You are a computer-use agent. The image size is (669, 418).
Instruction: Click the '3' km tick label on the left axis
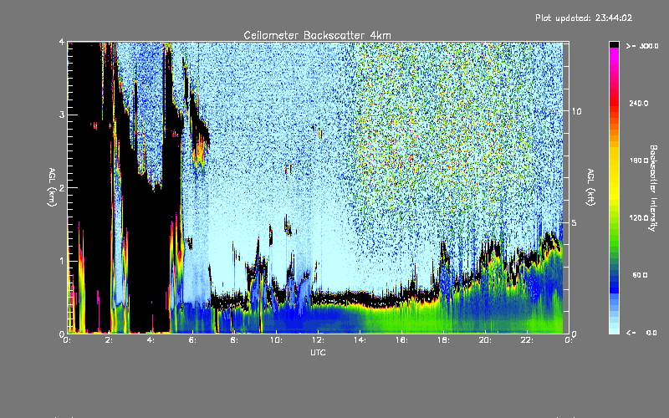pyautogui.click(x=62, y=115)
